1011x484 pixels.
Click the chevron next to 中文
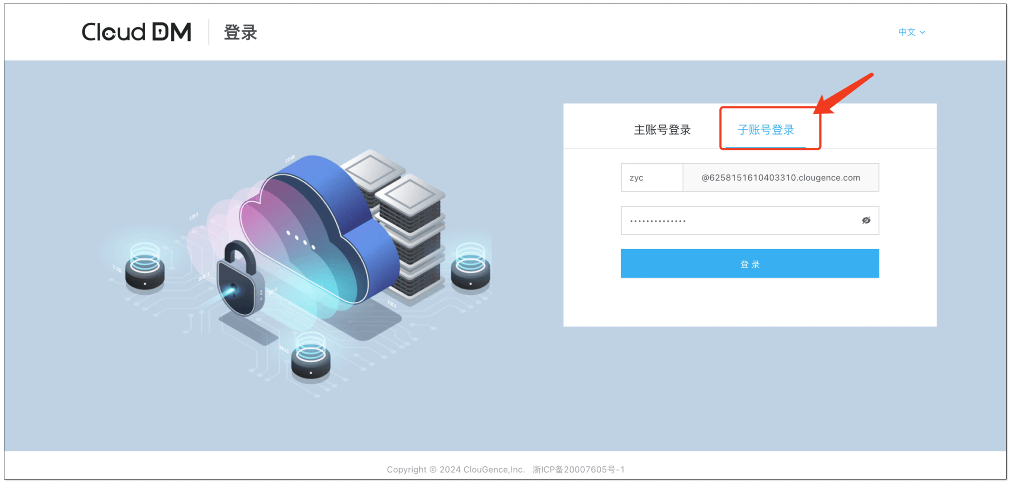pyautogui.click(x=922, y=32)
